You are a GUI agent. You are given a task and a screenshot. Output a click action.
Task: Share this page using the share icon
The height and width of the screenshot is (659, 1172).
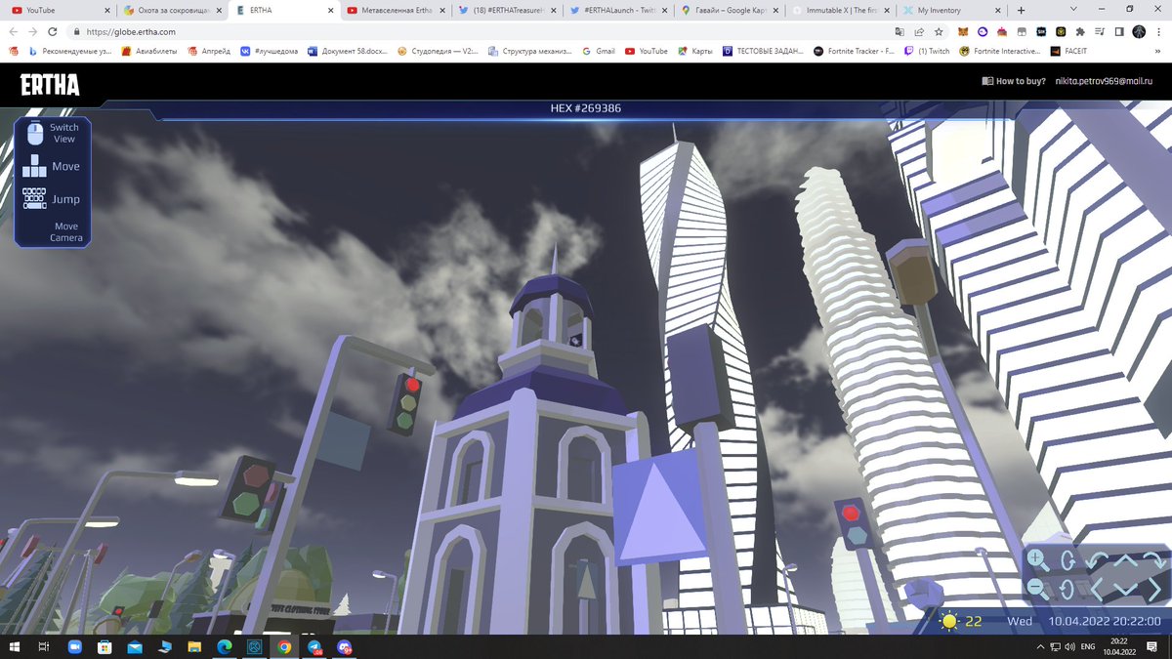pyautogui.click(x=919, y=31)
